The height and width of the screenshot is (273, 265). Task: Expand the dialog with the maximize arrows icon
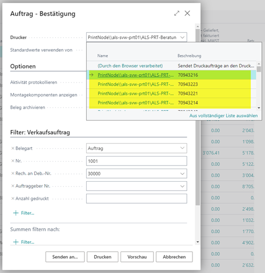177,14
